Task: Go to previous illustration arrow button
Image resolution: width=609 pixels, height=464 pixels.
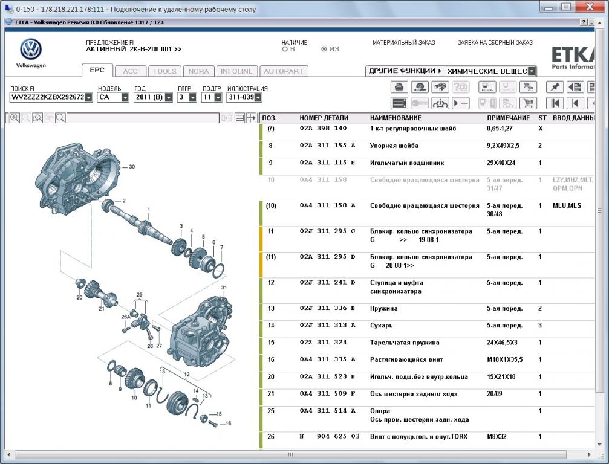Action: pos(575,103)
